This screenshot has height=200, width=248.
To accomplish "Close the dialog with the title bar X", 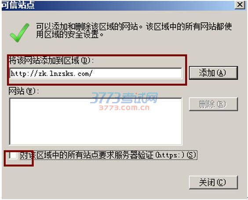I will [240, 5].
